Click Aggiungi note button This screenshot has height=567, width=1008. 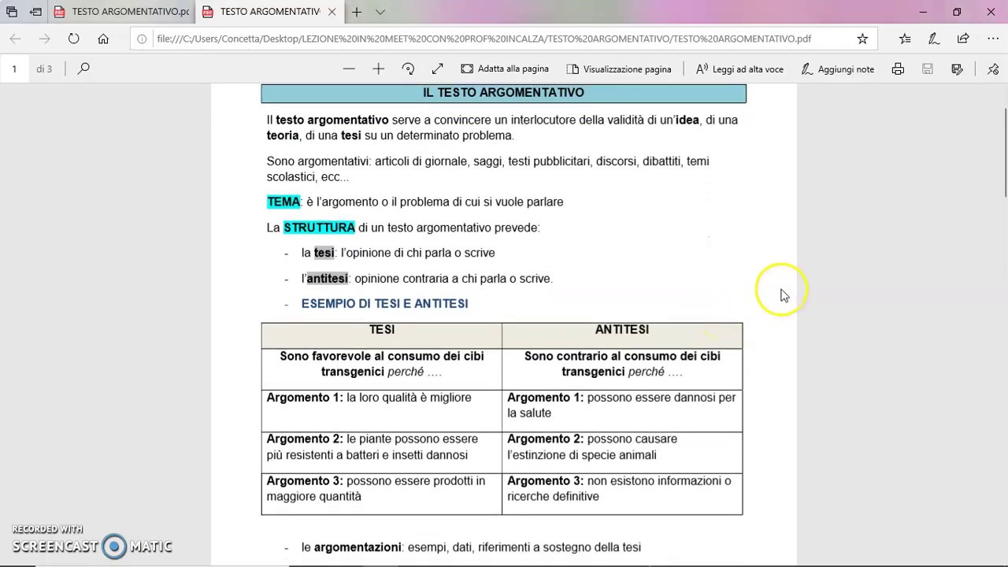click(837, 69)
